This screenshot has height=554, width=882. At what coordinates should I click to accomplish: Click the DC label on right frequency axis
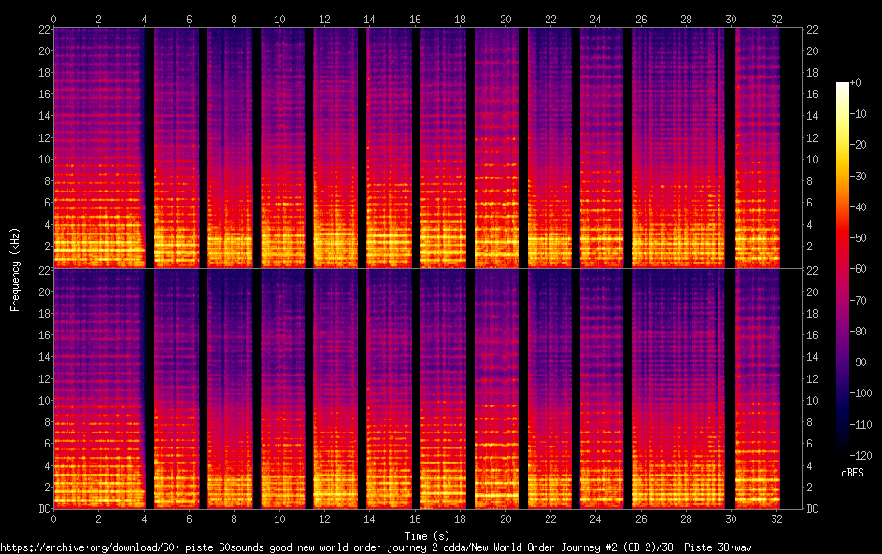[x=812, y=509]
